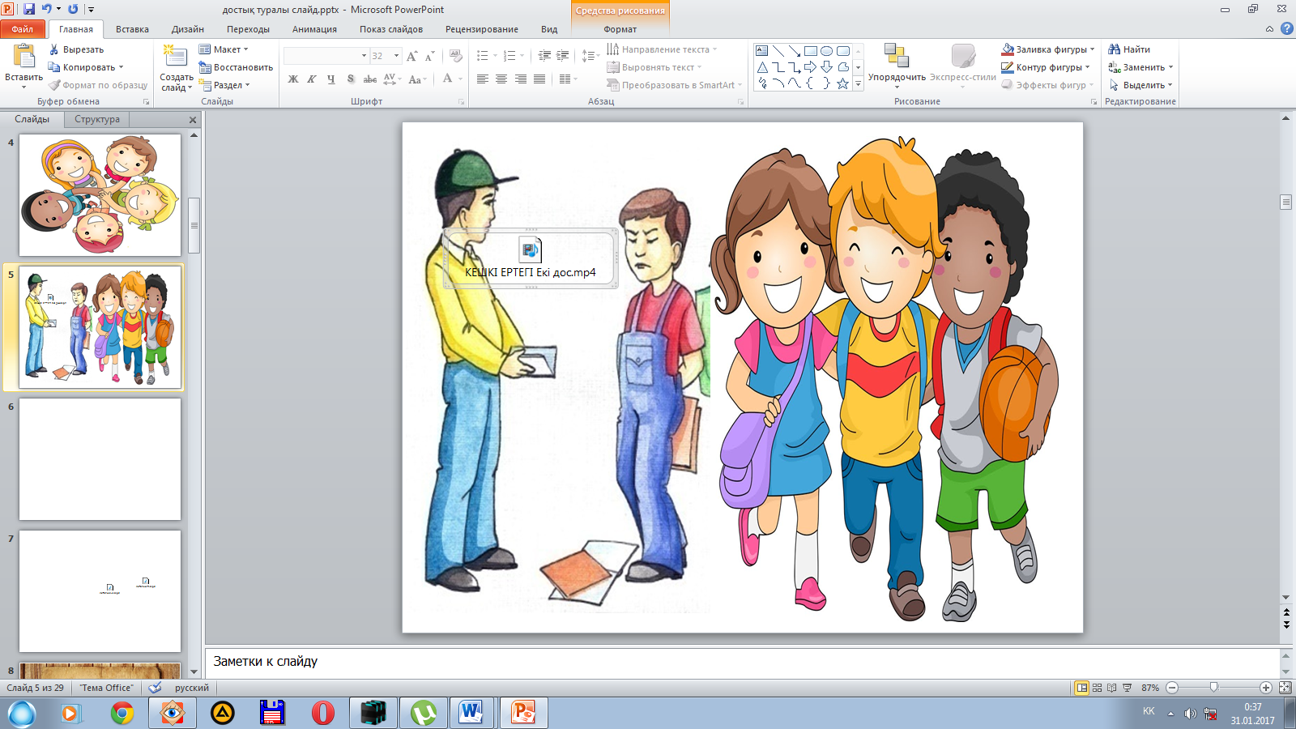Switch to the Structure (Структура) pane tab
1296x729 pixels.
(97, 119)
